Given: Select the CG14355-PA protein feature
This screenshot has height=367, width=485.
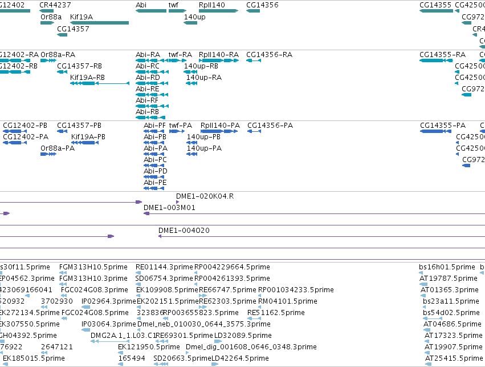Looking at the screenshot, I should coord(435,131).
